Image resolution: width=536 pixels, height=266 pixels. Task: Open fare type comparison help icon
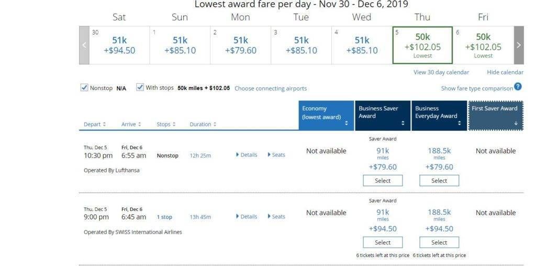pos(518,87)
